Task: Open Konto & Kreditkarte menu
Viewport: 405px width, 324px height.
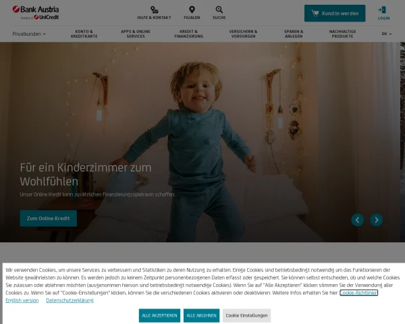Action: (84, 34)
